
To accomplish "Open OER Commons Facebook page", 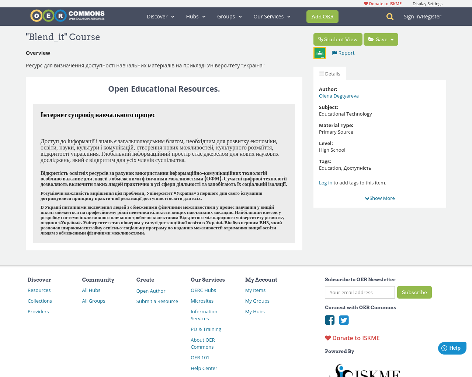I will 329,320.
